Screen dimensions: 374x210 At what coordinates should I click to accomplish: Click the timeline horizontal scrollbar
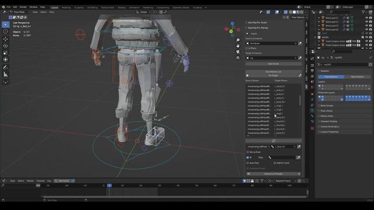click(x=174, y=197)
